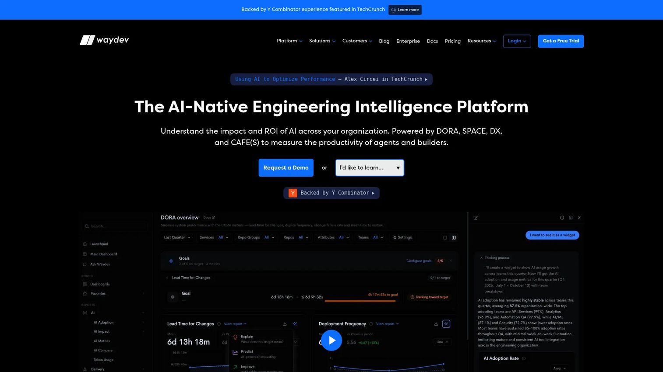This screenshot has width=663, height=372.
Task: Open the TechCrunch article announcement link
Action: [x=331, y=79]
